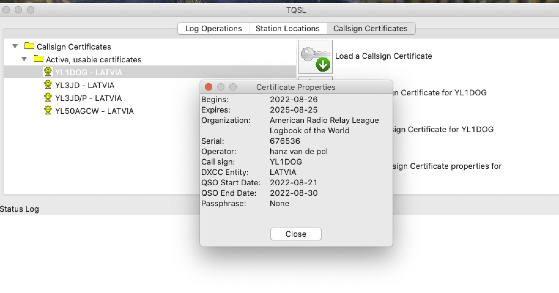Click the QSO End Date 2022-08-30

294,193
